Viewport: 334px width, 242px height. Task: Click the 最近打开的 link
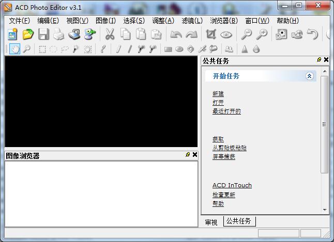tap(226, 111)
